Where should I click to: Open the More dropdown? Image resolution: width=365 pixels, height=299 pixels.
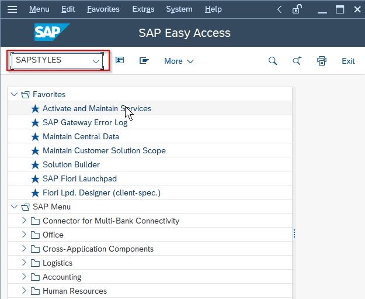coord(179,61)
